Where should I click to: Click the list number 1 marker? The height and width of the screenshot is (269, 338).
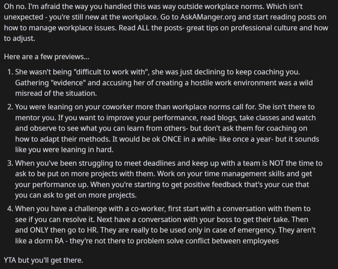10,72
